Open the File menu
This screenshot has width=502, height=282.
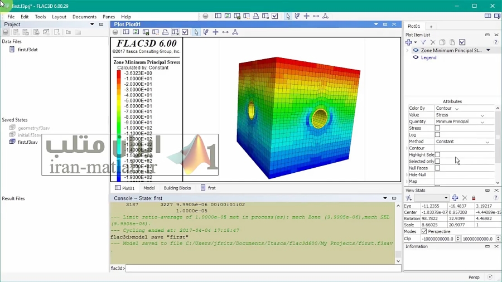tap(11, 17)
